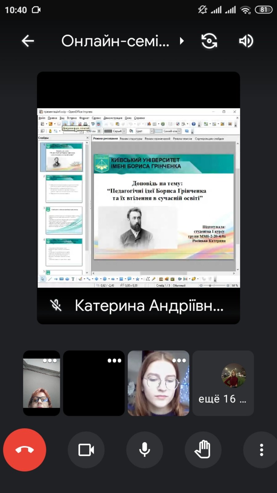Open three-dot menu on the black video tile

pos(114,361)
